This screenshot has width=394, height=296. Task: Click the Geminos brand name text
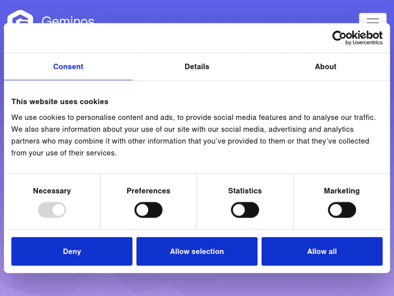pos(68,20)
